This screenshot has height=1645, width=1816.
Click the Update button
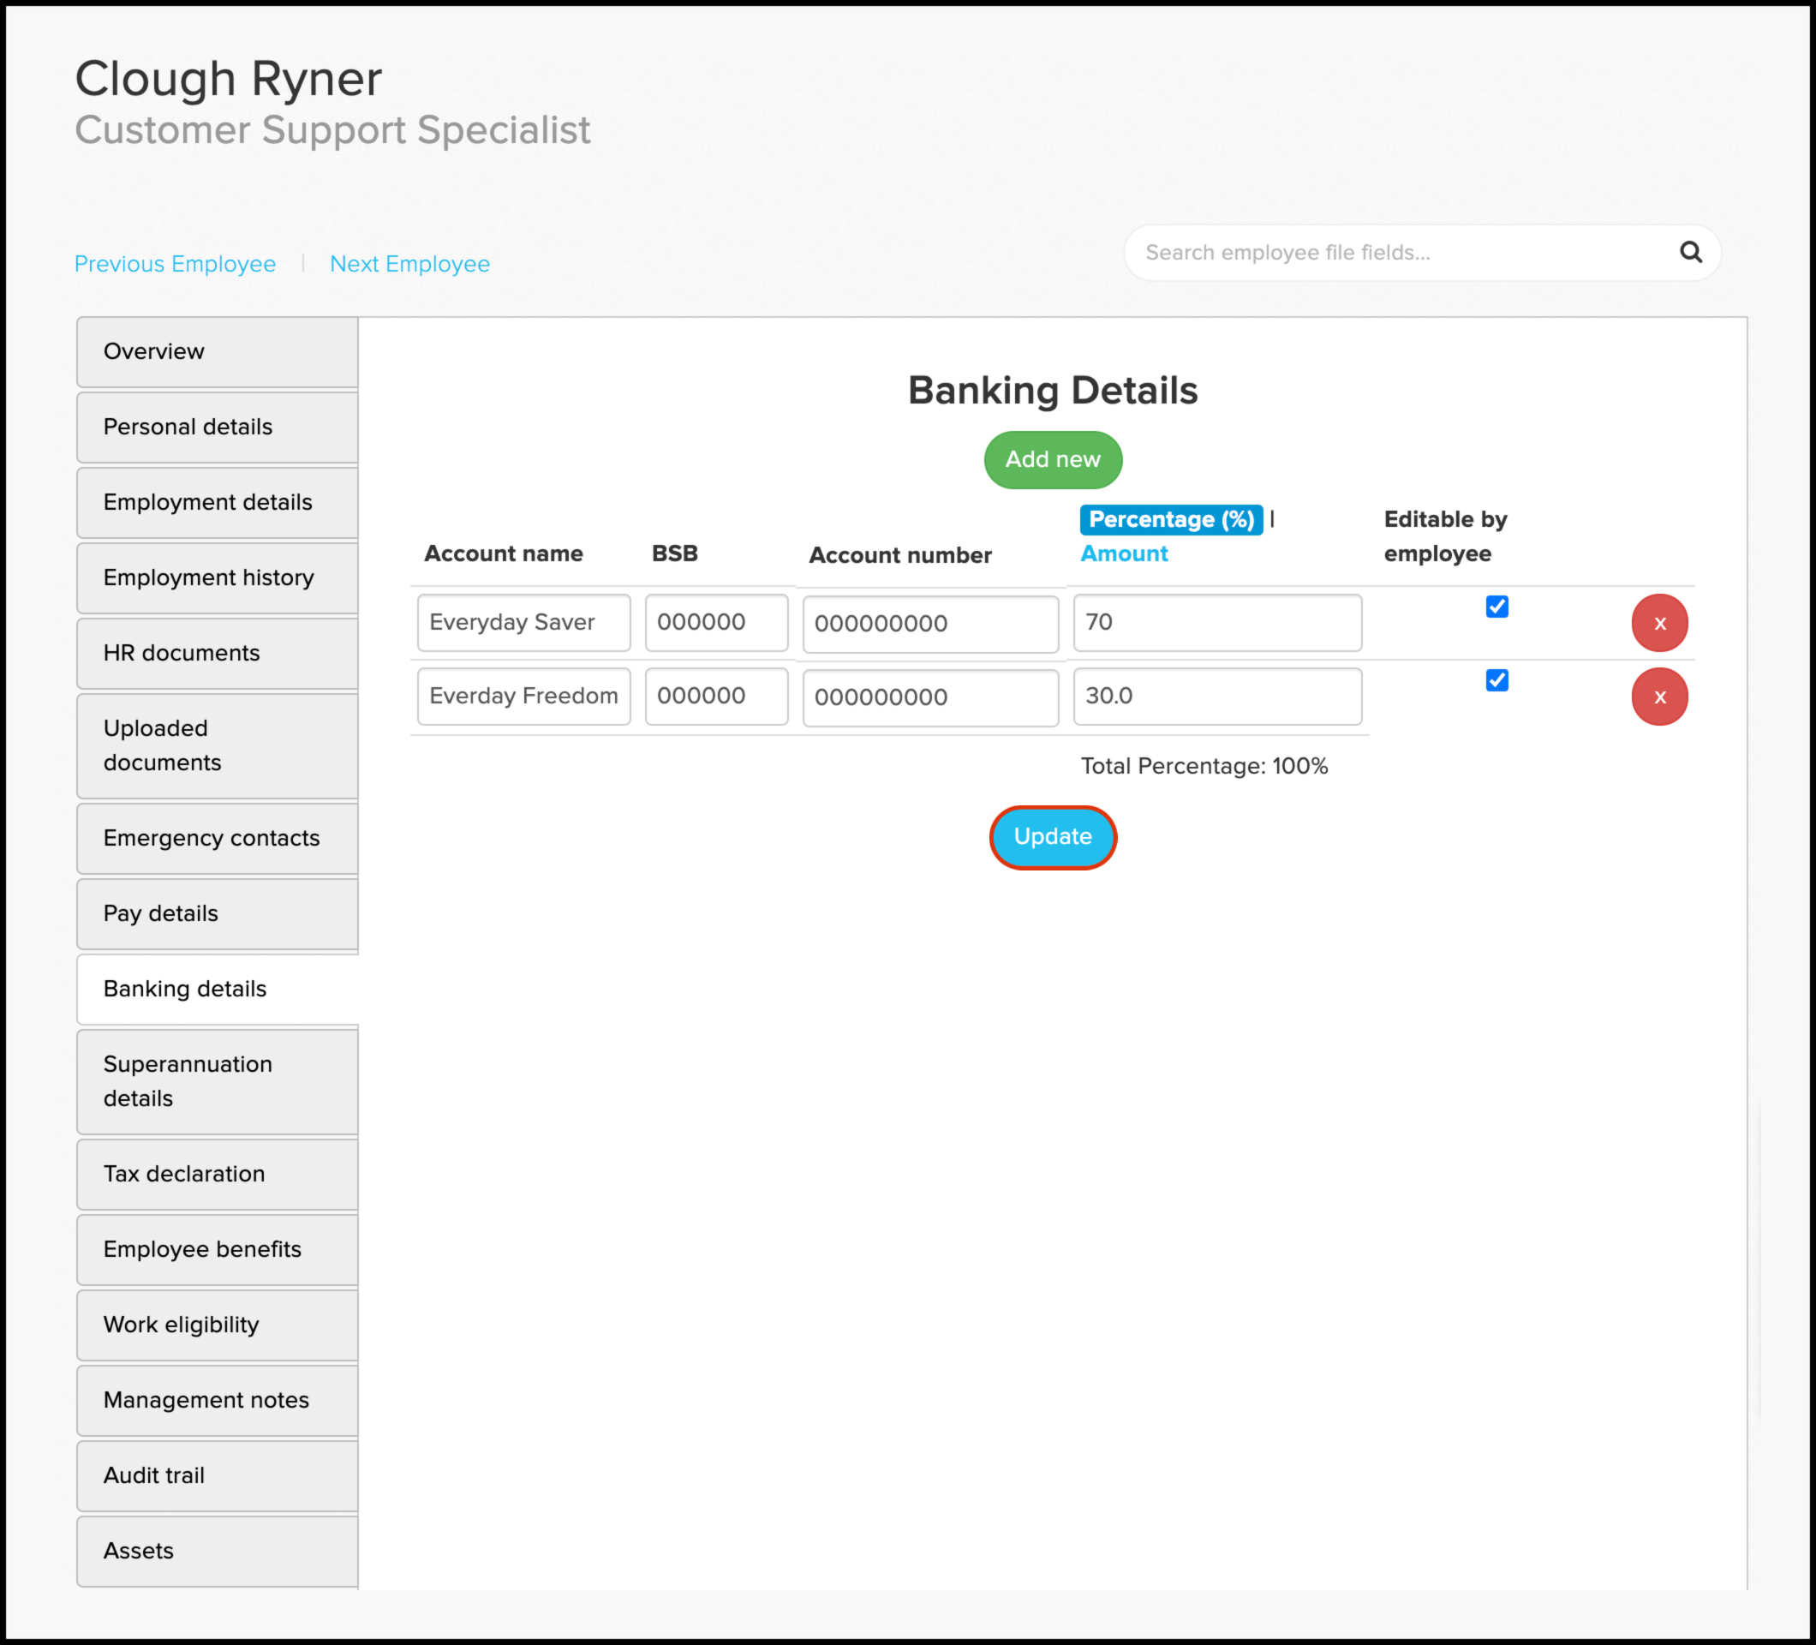(x=1052, y=837)
